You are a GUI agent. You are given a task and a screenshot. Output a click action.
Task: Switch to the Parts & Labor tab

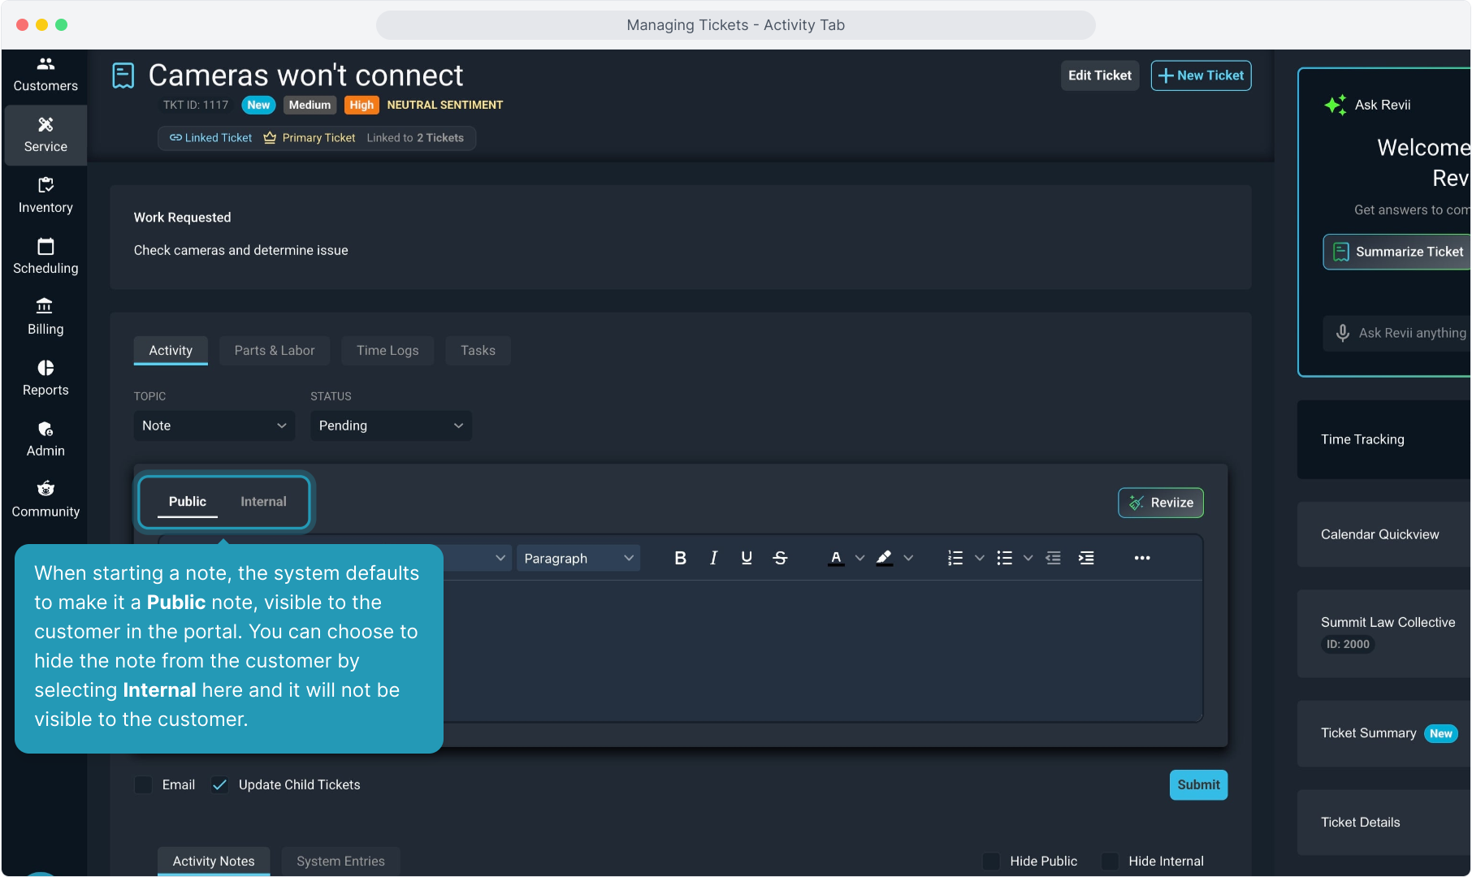tap(274, 351)
